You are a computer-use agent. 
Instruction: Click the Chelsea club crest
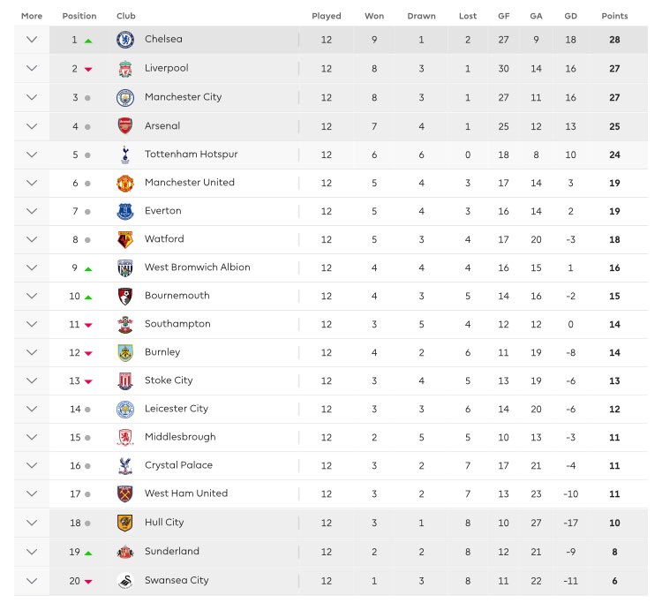pos(125,40)
